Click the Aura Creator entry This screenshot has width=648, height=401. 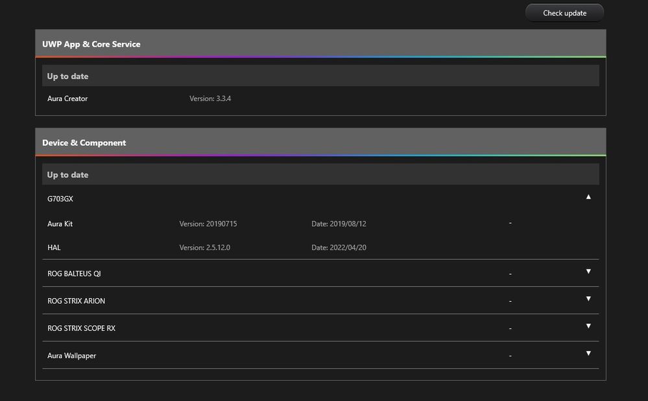[x=67, y=98]
